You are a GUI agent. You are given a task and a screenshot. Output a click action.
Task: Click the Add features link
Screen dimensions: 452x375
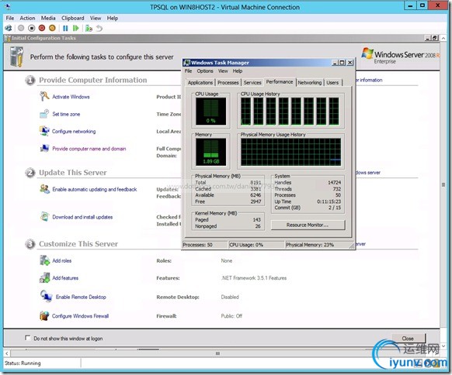pyautogui.click(x=65, y=278)
